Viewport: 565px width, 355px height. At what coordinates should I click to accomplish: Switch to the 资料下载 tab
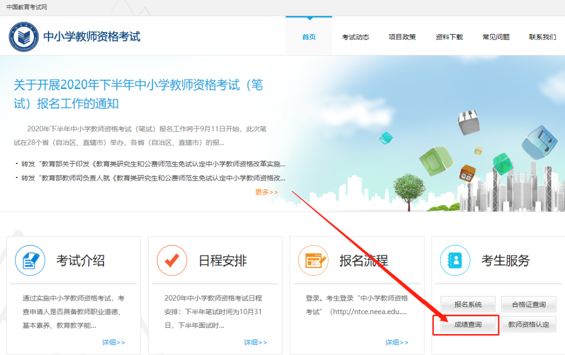449,37
